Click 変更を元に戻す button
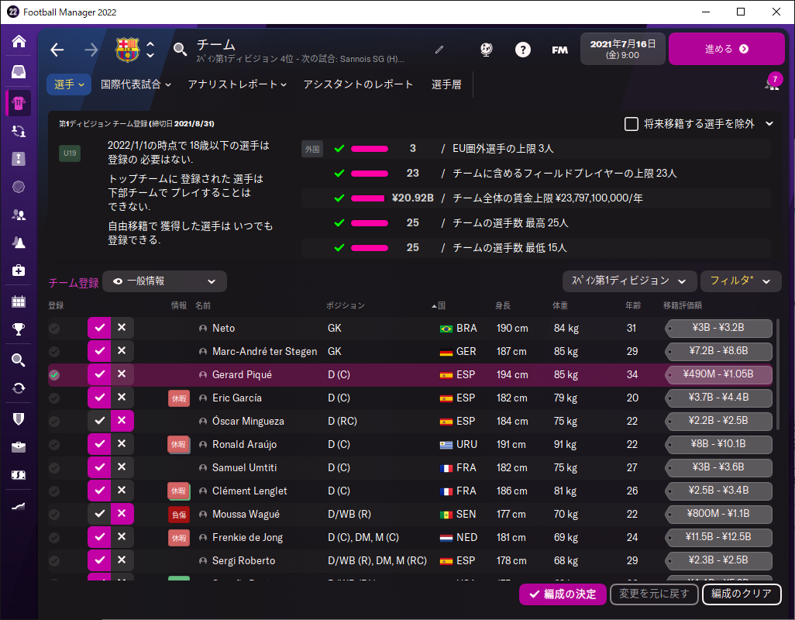This screenshot has height=620, width=795. click(654, 594)
